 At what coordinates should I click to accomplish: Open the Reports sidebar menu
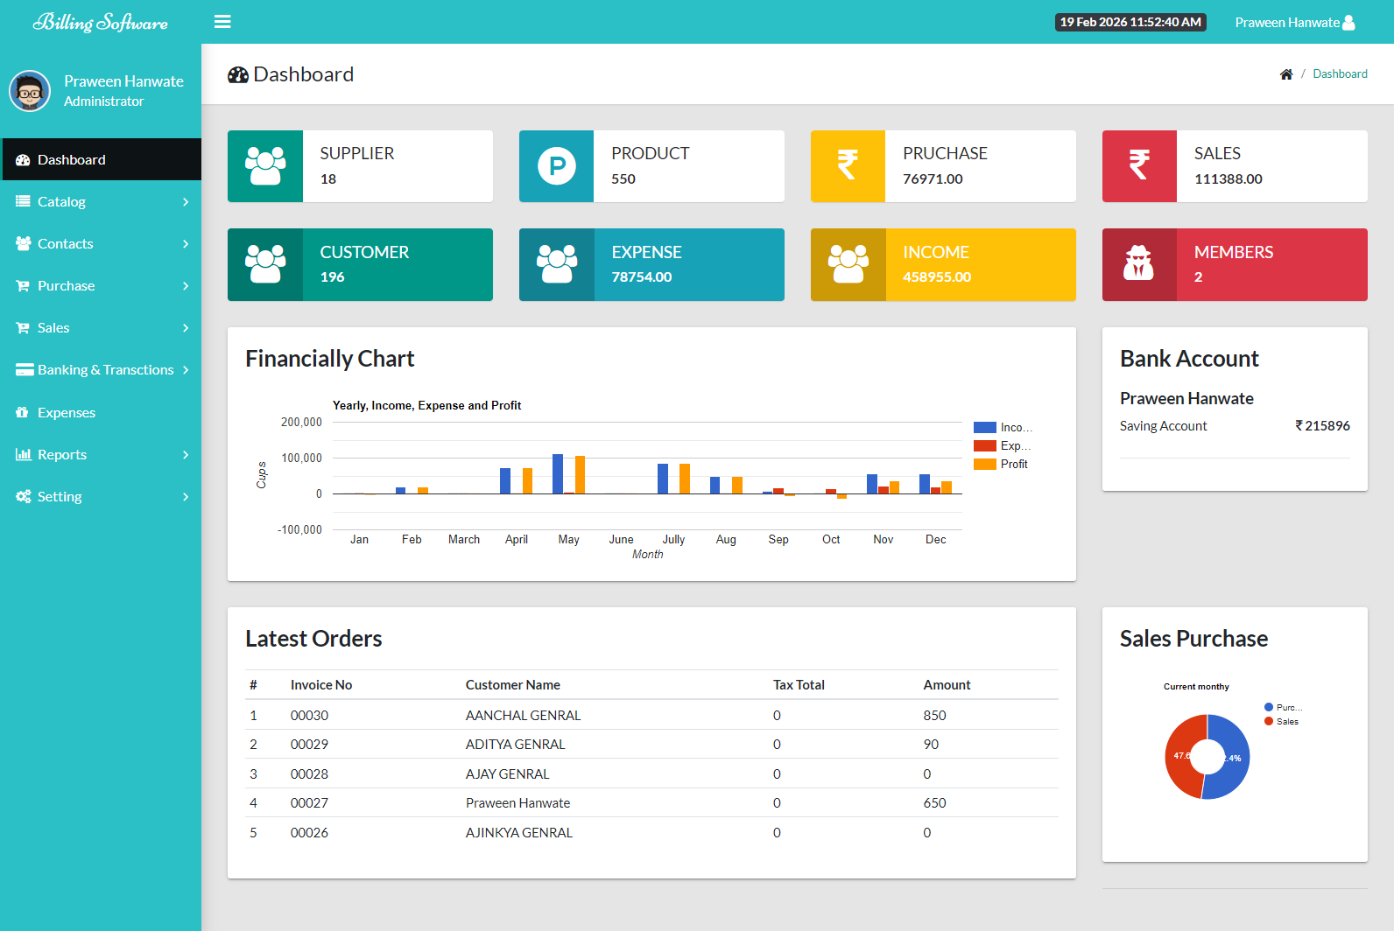pyautogui.click(x=62, y=455)
